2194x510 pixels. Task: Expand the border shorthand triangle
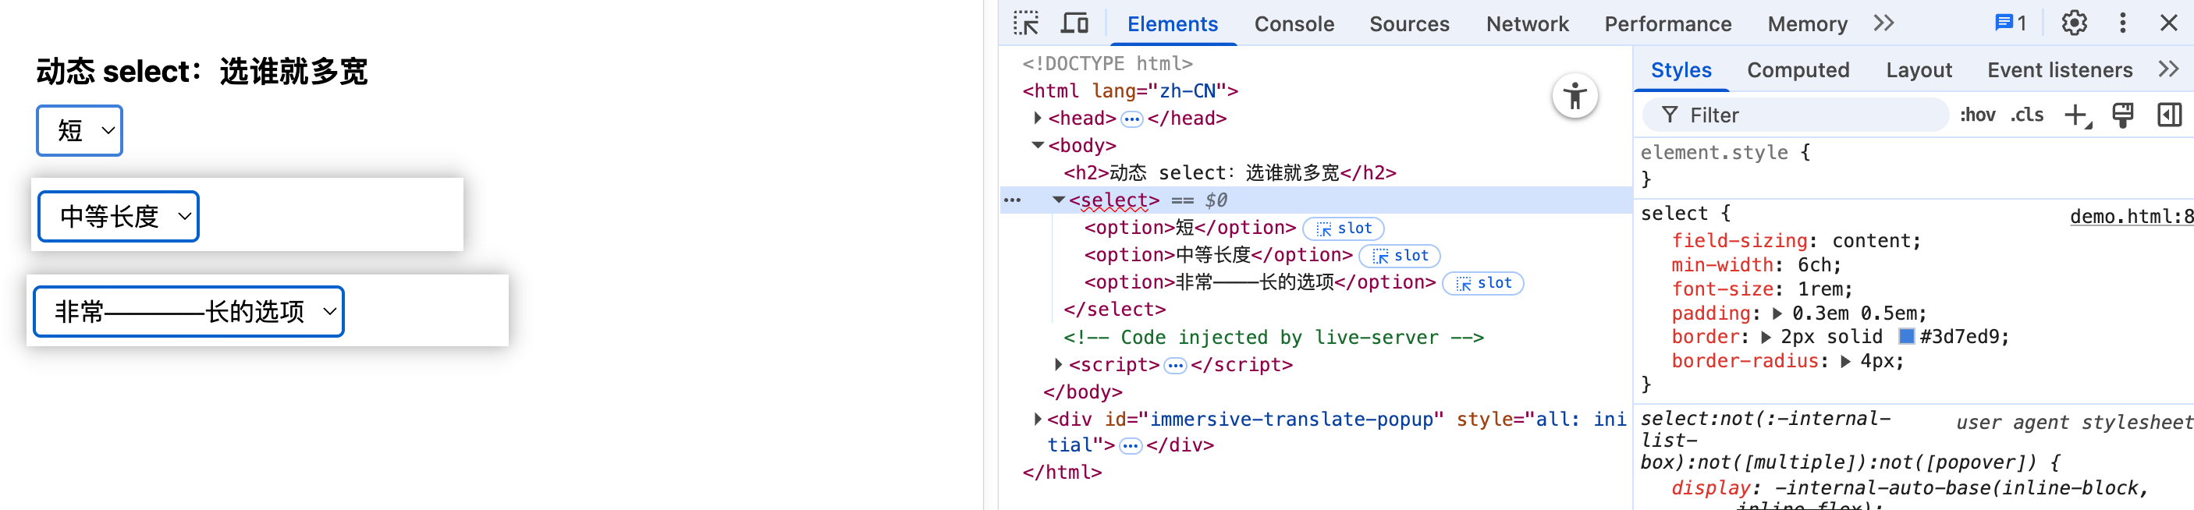point(1767,337)
